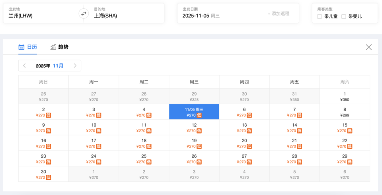Close the price calendar panel
This screenshot has width=382, height=195.
(369, 47)
